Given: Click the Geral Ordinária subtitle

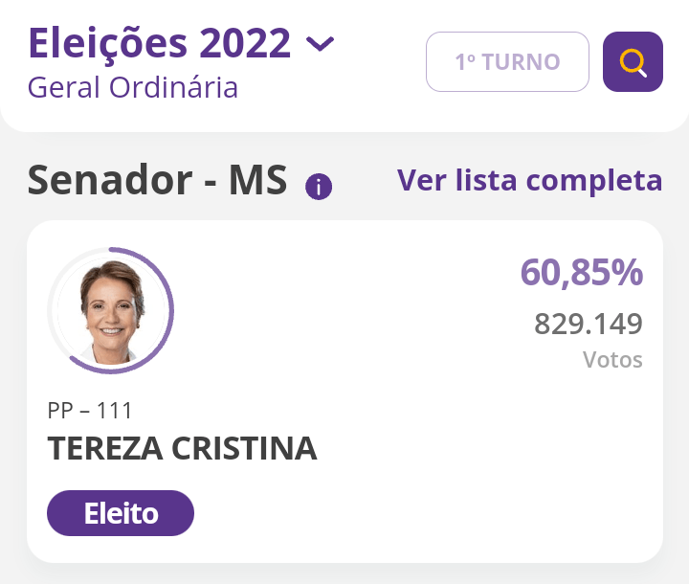Looking at the screenshot, I should click(x=133, y=87).
